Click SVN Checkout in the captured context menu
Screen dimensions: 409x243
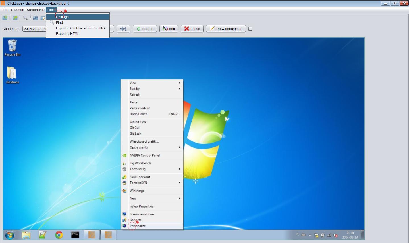(x=152, y=177)
